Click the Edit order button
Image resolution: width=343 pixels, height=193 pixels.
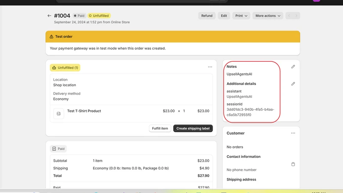point(224,16)
